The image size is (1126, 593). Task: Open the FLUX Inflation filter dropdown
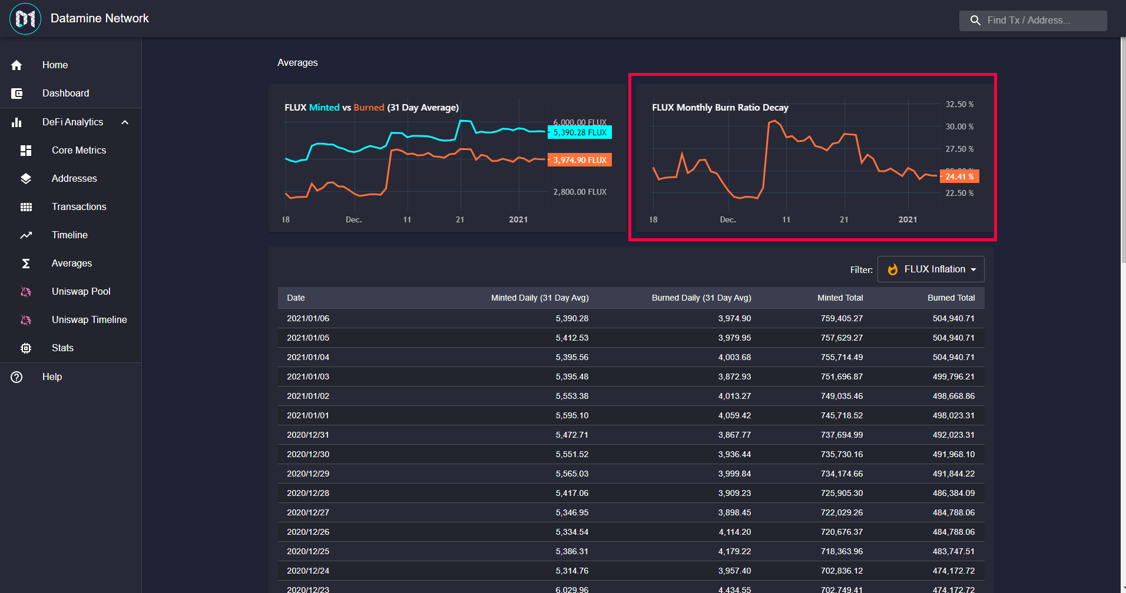[x=930, y=269]
